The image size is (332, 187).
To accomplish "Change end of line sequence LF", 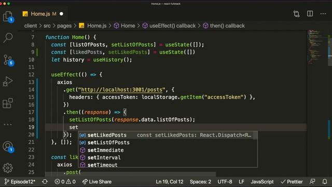I will [x=241, y=182].
